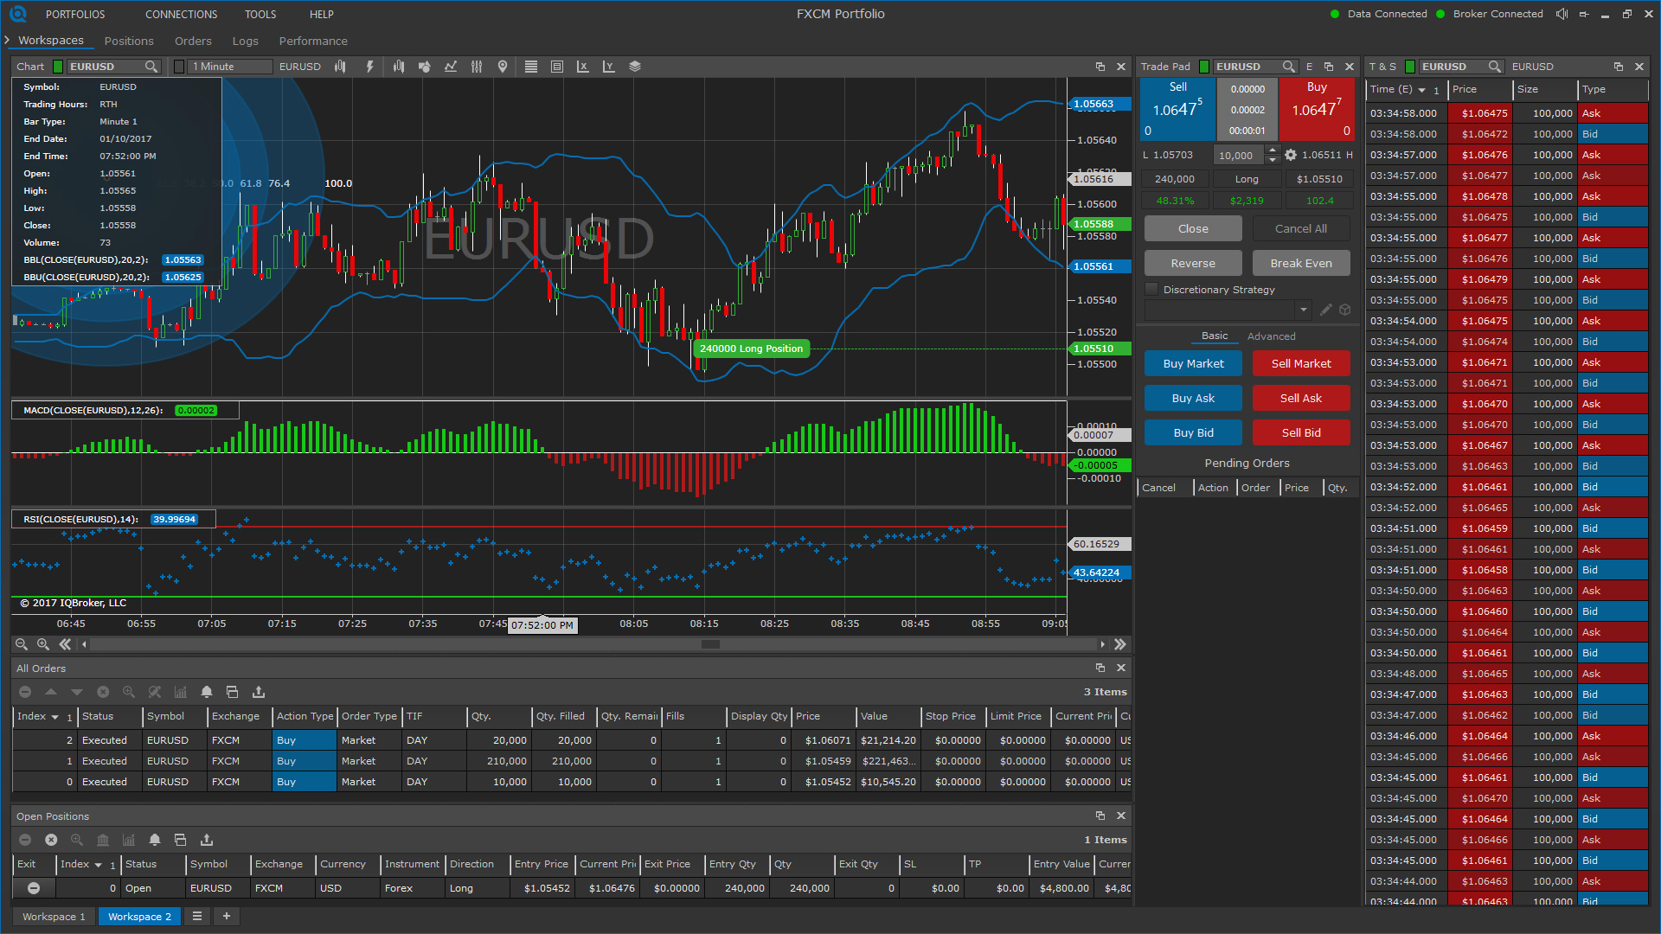Open the Trade Pad quantity gear settings
Viewport: 1661px width, 934px height.
pyautogui.click(x=1291, y=155)
